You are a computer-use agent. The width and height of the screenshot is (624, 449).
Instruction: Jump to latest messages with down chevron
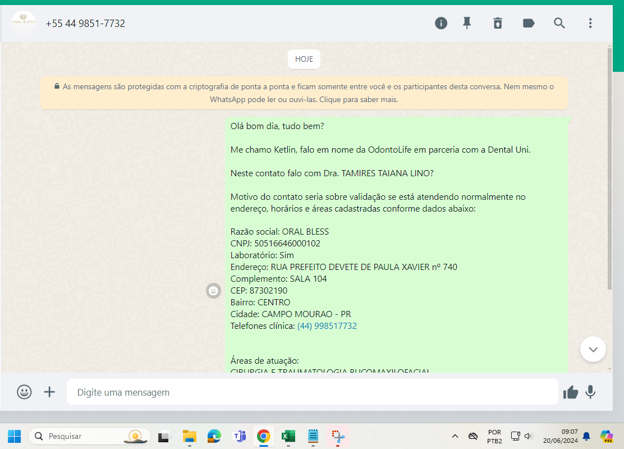point(593,349)
